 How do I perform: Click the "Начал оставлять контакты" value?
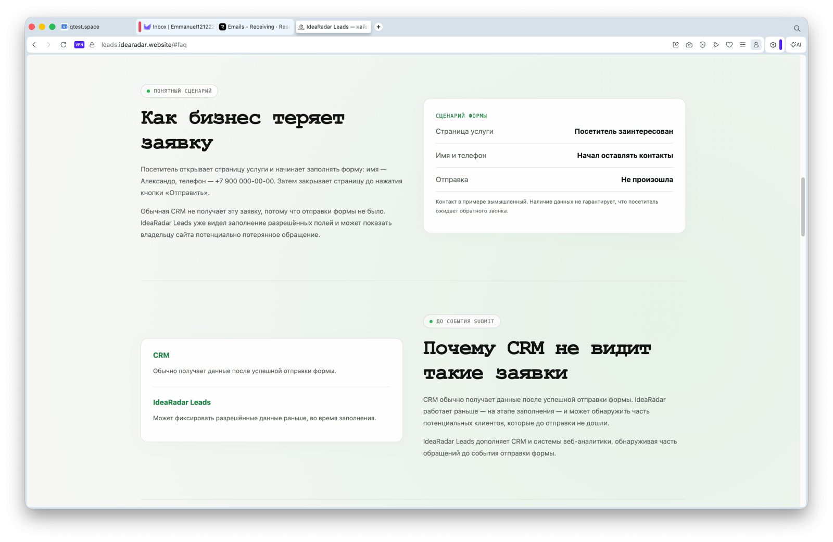[x=625, y=156]
